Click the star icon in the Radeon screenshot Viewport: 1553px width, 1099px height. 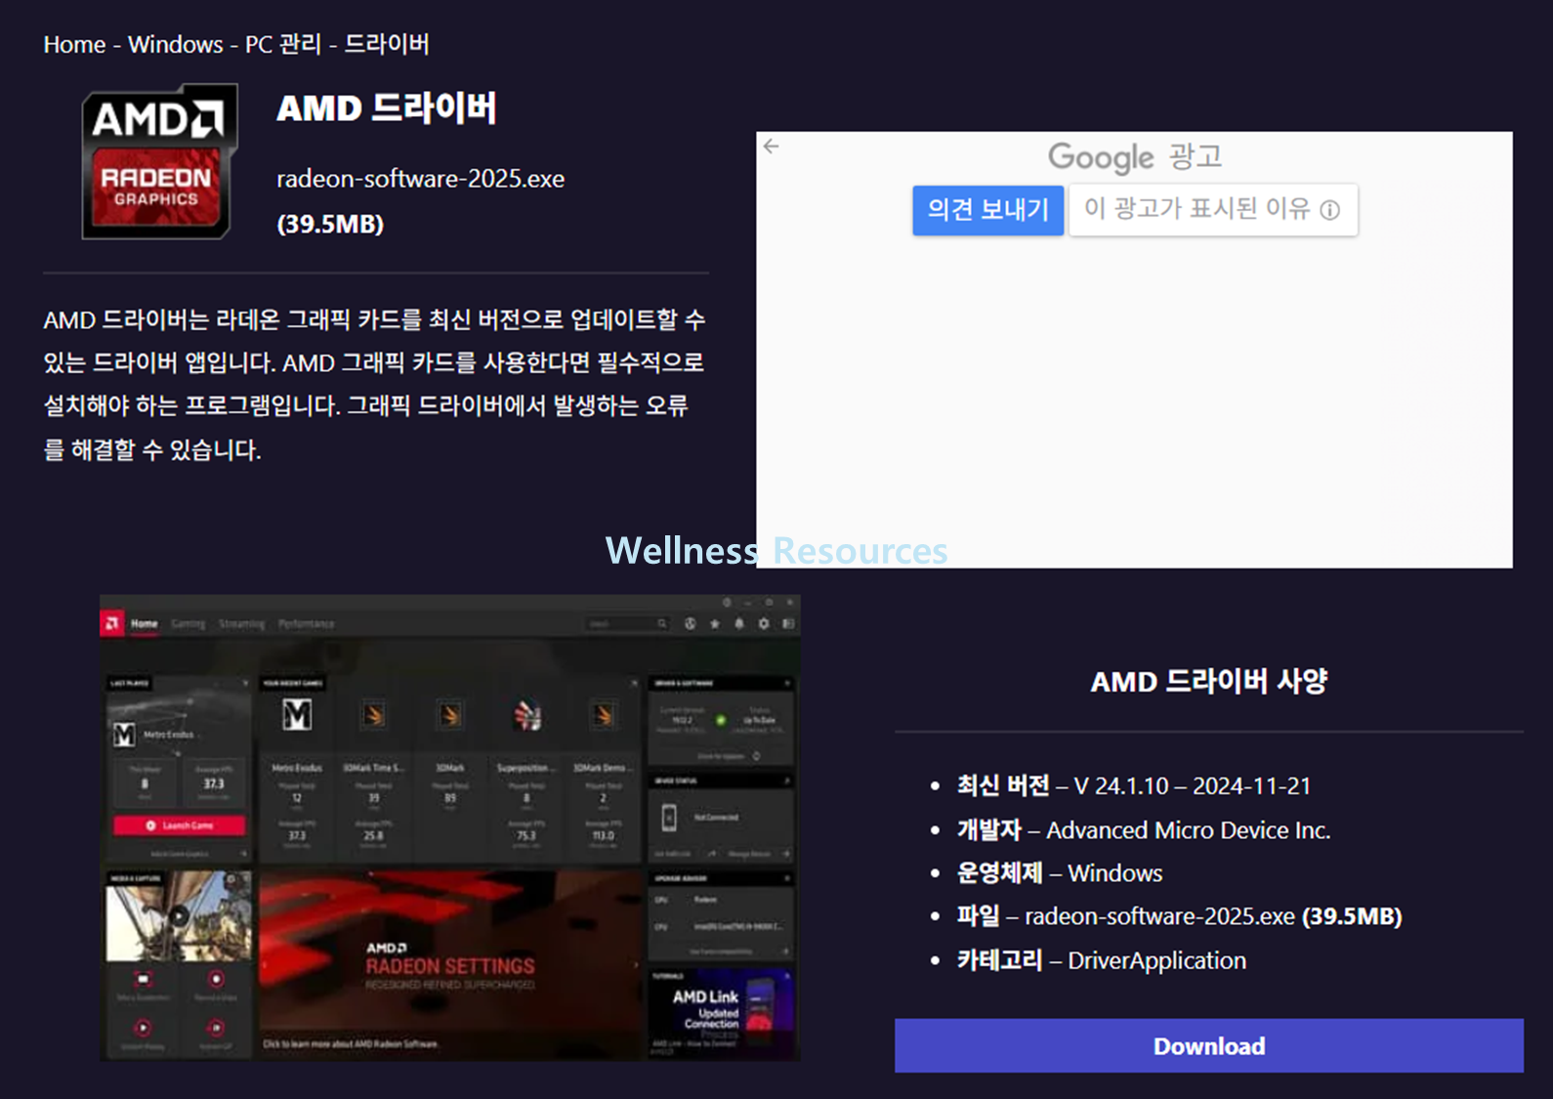click(x=715, y=623)
